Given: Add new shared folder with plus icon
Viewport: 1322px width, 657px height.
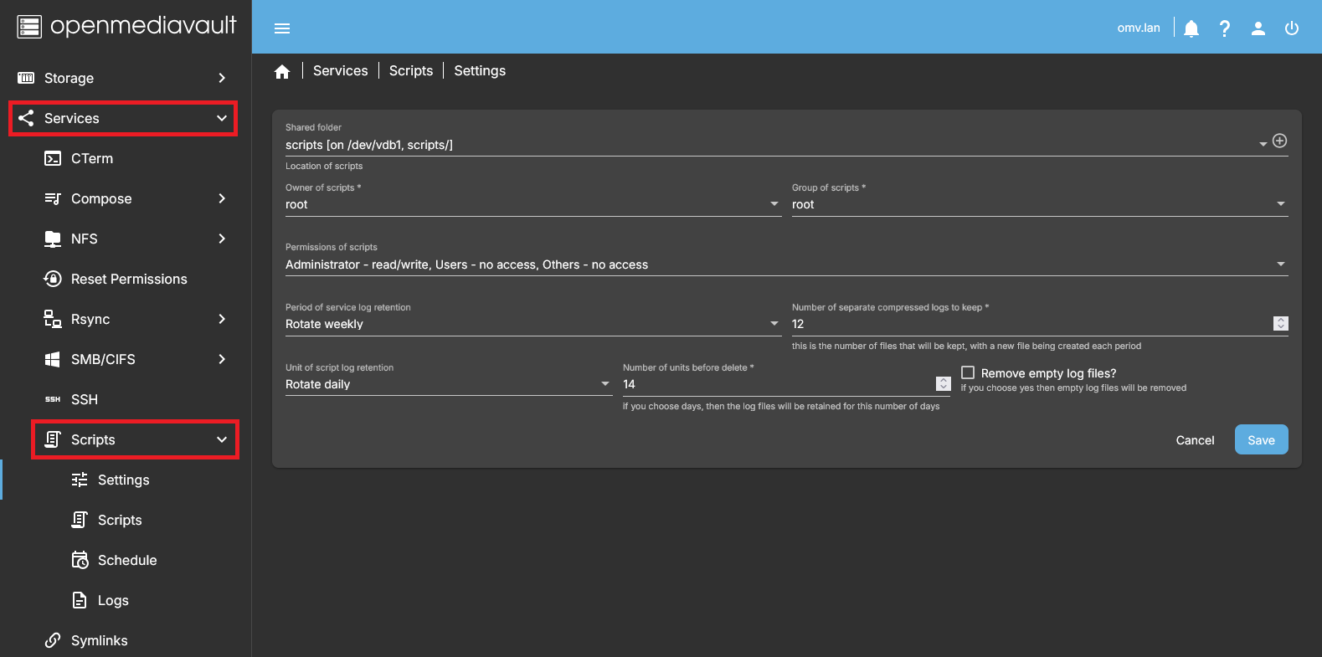Looking at the screenshot, I should 1279,141.
